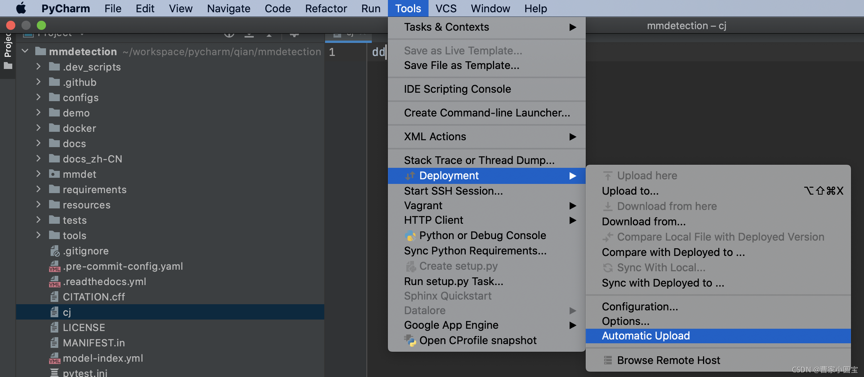
Task: Open the Project tool window sidebar tab
Action: 8,46
